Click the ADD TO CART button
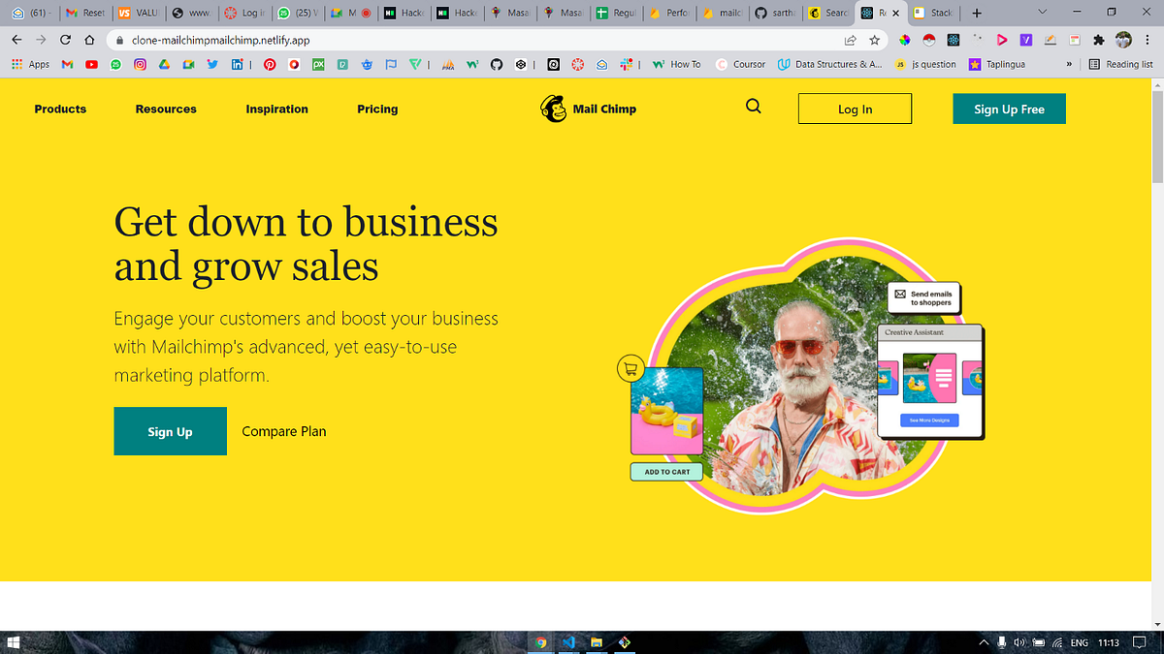1164x654 pixels. click(666, 471)
